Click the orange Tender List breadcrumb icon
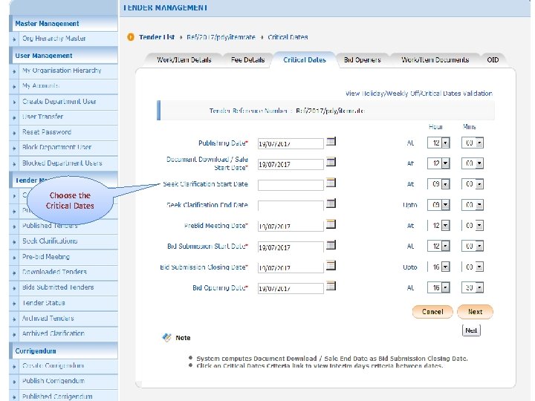 pyautogui.click(x=131, y=37)
